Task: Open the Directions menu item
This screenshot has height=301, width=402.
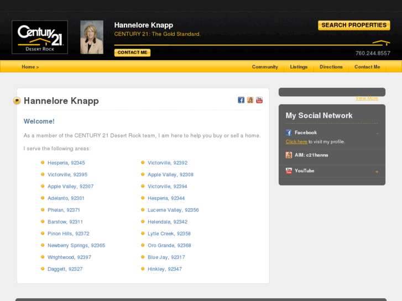Action: point(331,67)
